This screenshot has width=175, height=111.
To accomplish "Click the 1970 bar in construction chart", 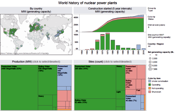I will (x=102, y=42).
